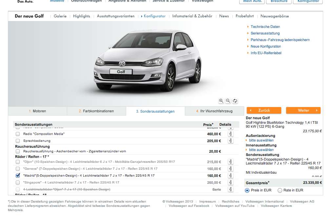Image resolution: width=334 pixels, height=218 pixels.
Task: Go to the 1. Motoren tab
Action: (x=37, y=111)
